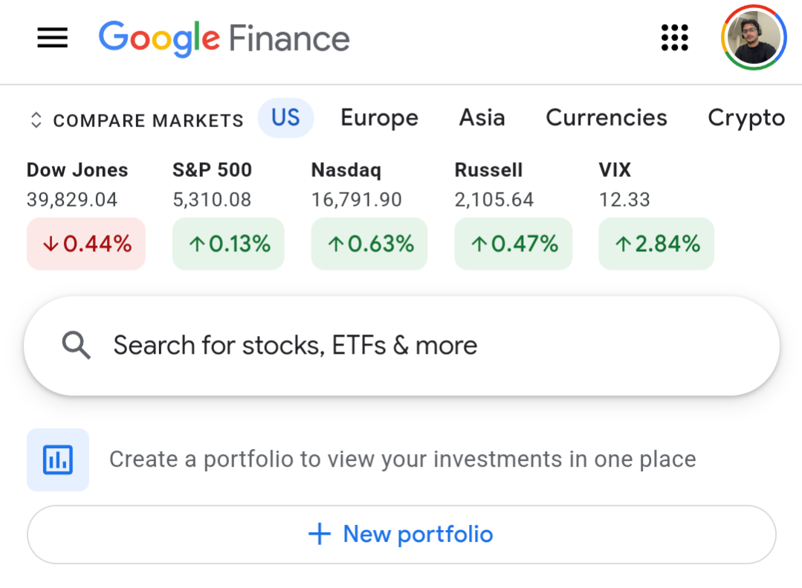Click the Google Finance logo

click(223, 39)
